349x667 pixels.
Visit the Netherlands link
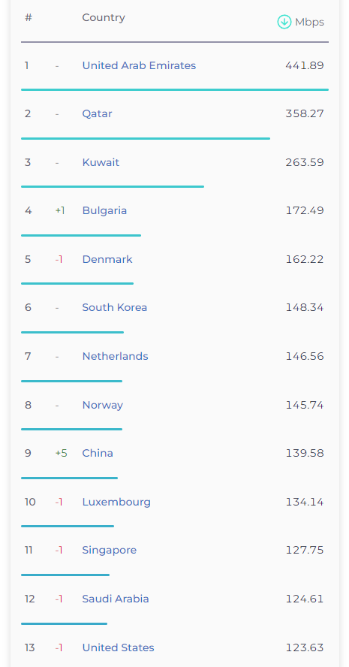click(x=115, y=356)
